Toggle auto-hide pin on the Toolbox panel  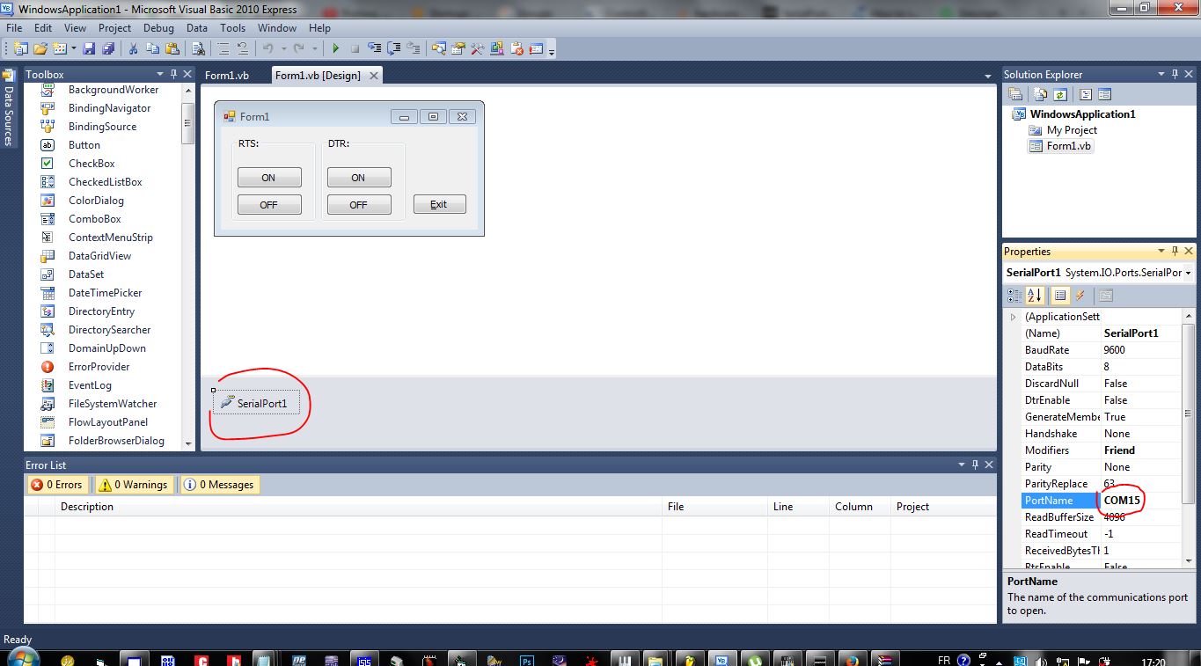tap(174, 74)
